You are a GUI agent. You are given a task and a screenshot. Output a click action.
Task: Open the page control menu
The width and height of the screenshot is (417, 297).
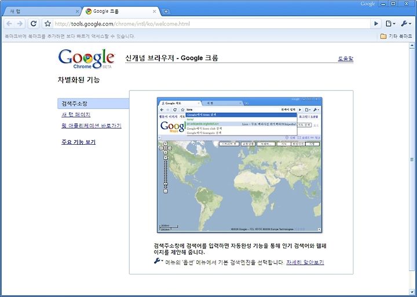[x=390, y=24]
